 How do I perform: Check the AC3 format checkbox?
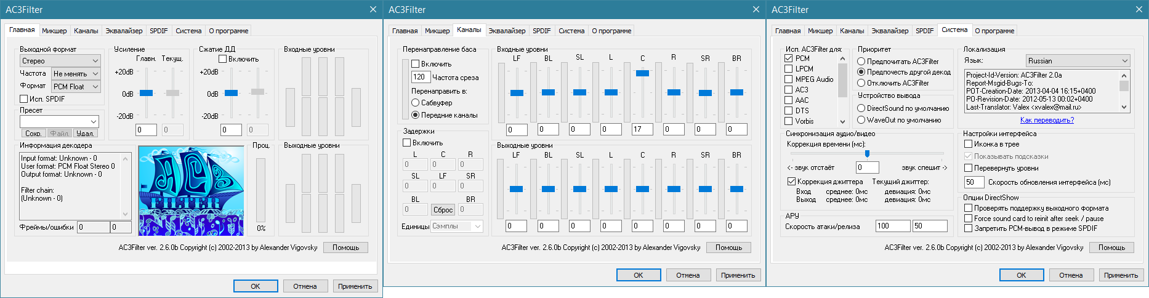coord(797,90)
